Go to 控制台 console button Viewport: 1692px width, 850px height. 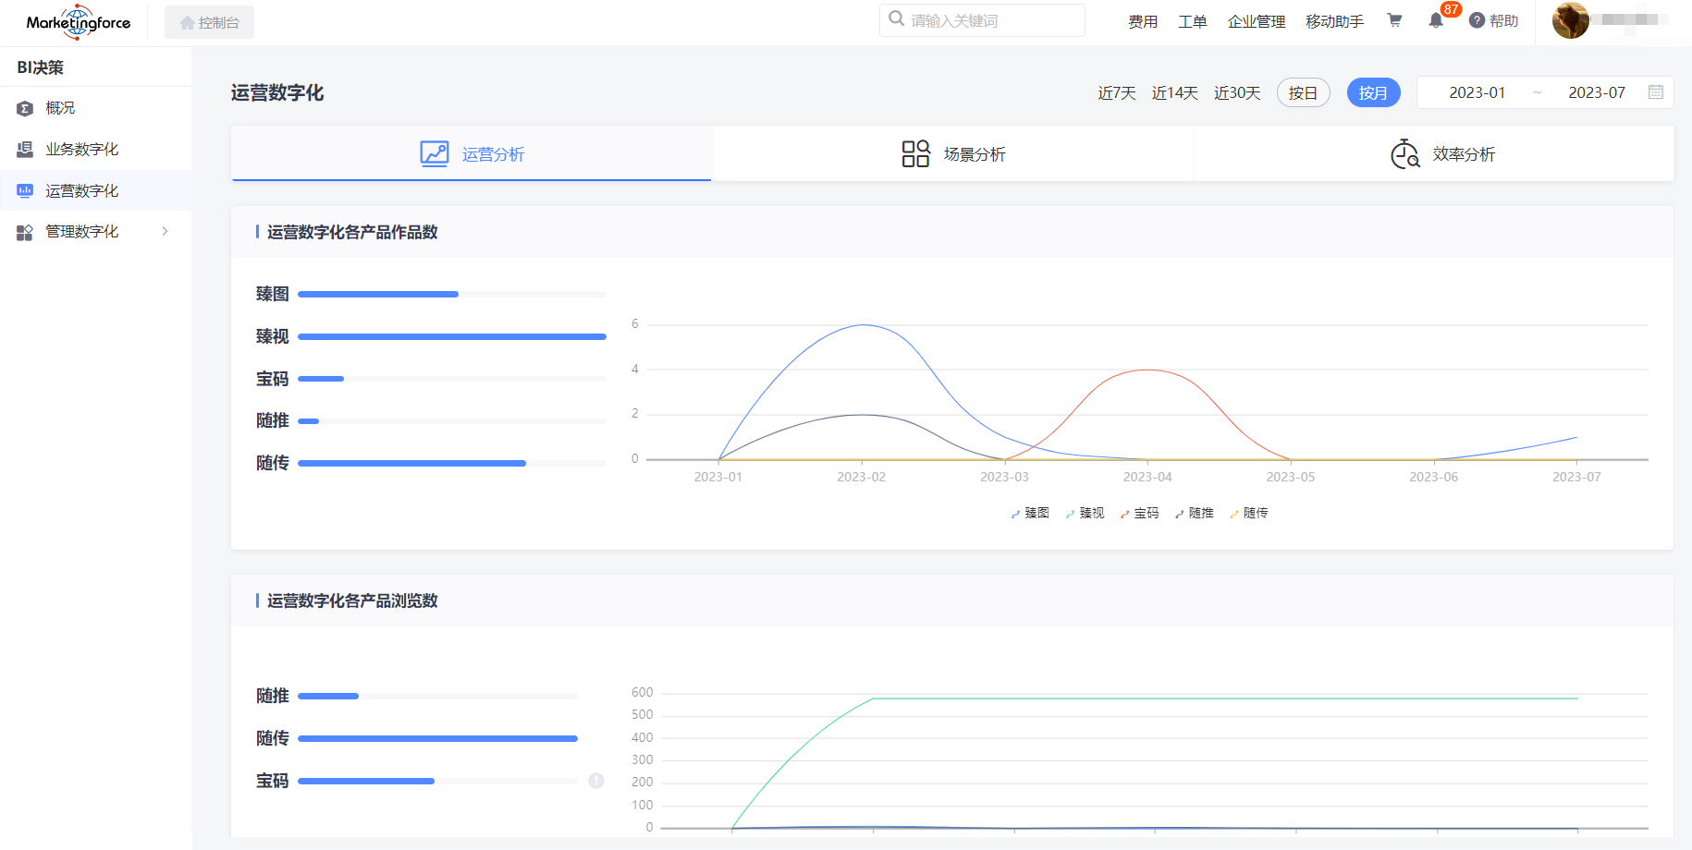point(210,22)
